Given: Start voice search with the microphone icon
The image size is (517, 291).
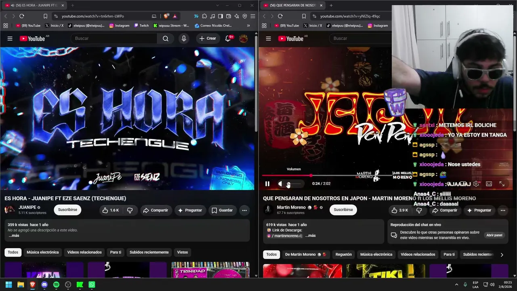Looking at the screenshot, I should 184,38.
